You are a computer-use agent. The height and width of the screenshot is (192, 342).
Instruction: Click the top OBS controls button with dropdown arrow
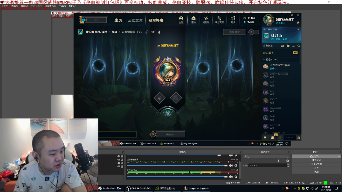coord(316,156)
